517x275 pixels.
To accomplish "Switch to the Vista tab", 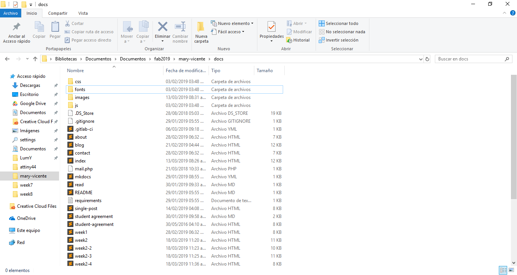I will 83,13.
